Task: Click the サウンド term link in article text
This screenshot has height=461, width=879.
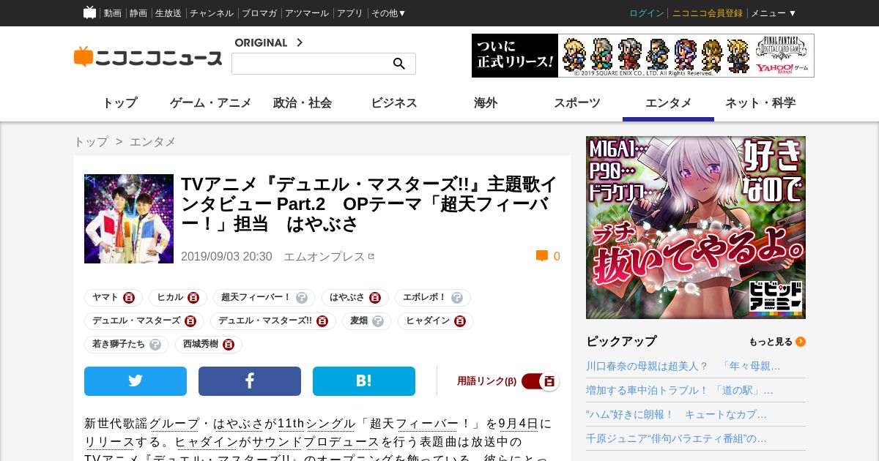Action: 277,442
